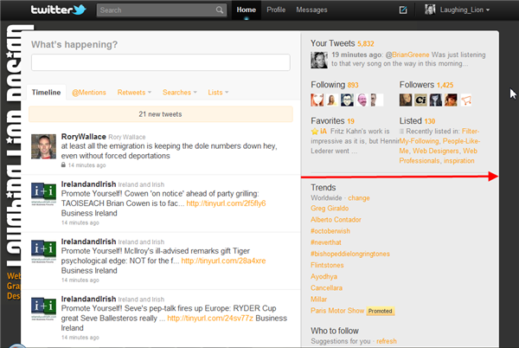Click the search magnifier icon

[220, 11]
